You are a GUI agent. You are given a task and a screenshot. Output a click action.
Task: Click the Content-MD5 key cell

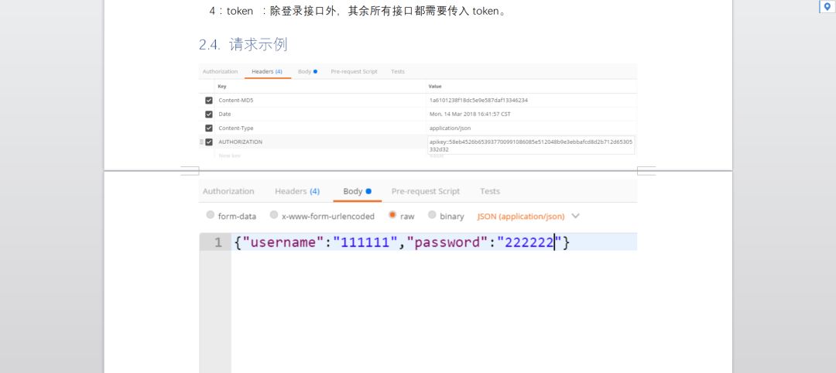point(235,100)
